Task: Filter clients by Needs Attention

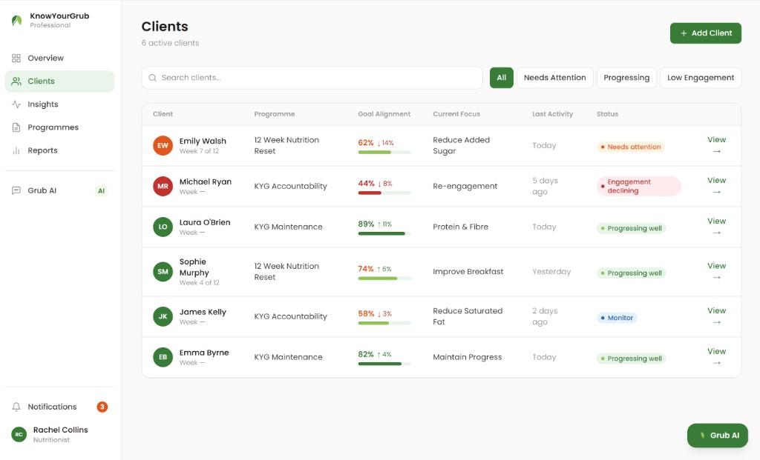Action: coord(554,78)
